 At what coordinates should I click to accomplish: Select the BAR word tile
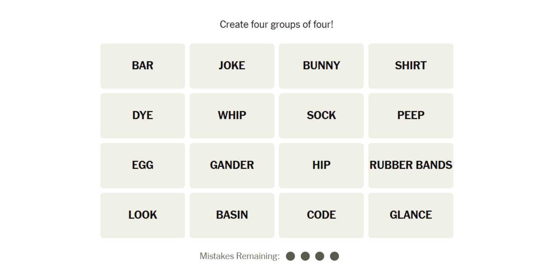click(x=142, y=66)
